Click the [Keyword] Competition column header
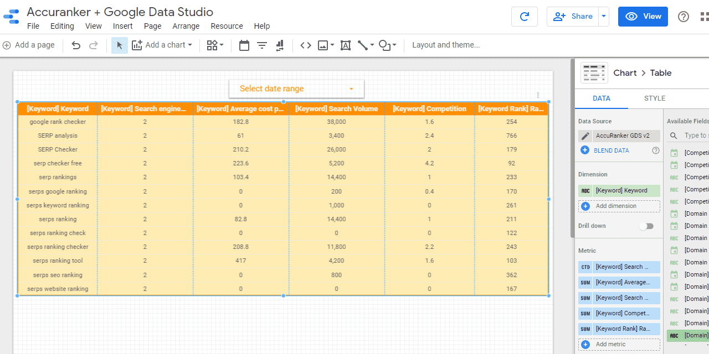 430,109
